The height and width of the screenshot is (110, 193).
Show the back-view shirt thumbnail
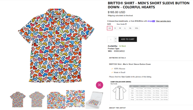pyautogui.click(x=37, y=99)
